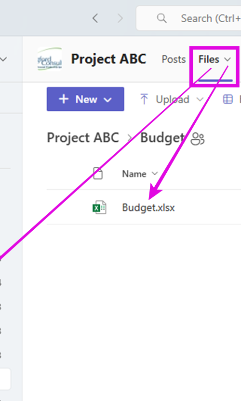Screen dimensions: 241x401
Task: Select the Files tab
Action: tap(209, 59)
